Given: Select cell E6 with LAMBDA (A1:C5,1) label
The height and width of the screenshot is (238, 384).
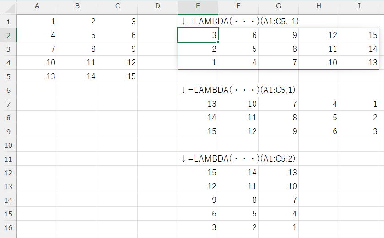Looking at the screenshot, I should pyautogui.click(x=198, y=90).
